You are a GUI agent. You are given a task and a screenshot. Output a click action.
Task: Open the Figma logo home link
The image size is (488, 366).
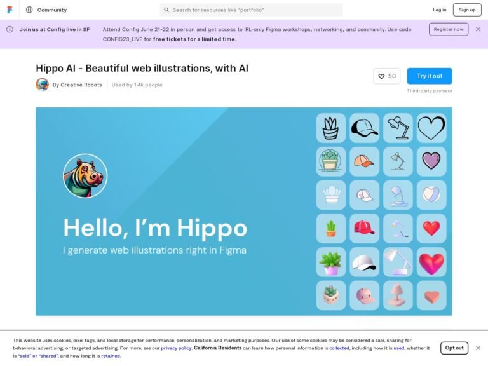click(x=10, y=10)
